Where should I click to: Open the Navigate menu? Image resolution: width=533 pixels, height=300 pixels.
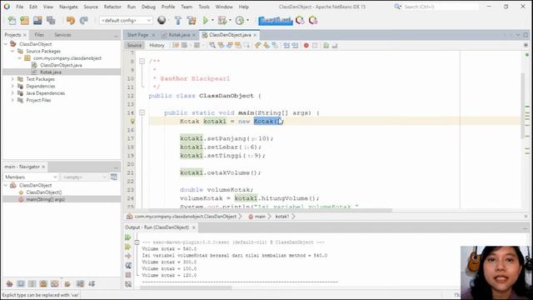tap(68, 7)
